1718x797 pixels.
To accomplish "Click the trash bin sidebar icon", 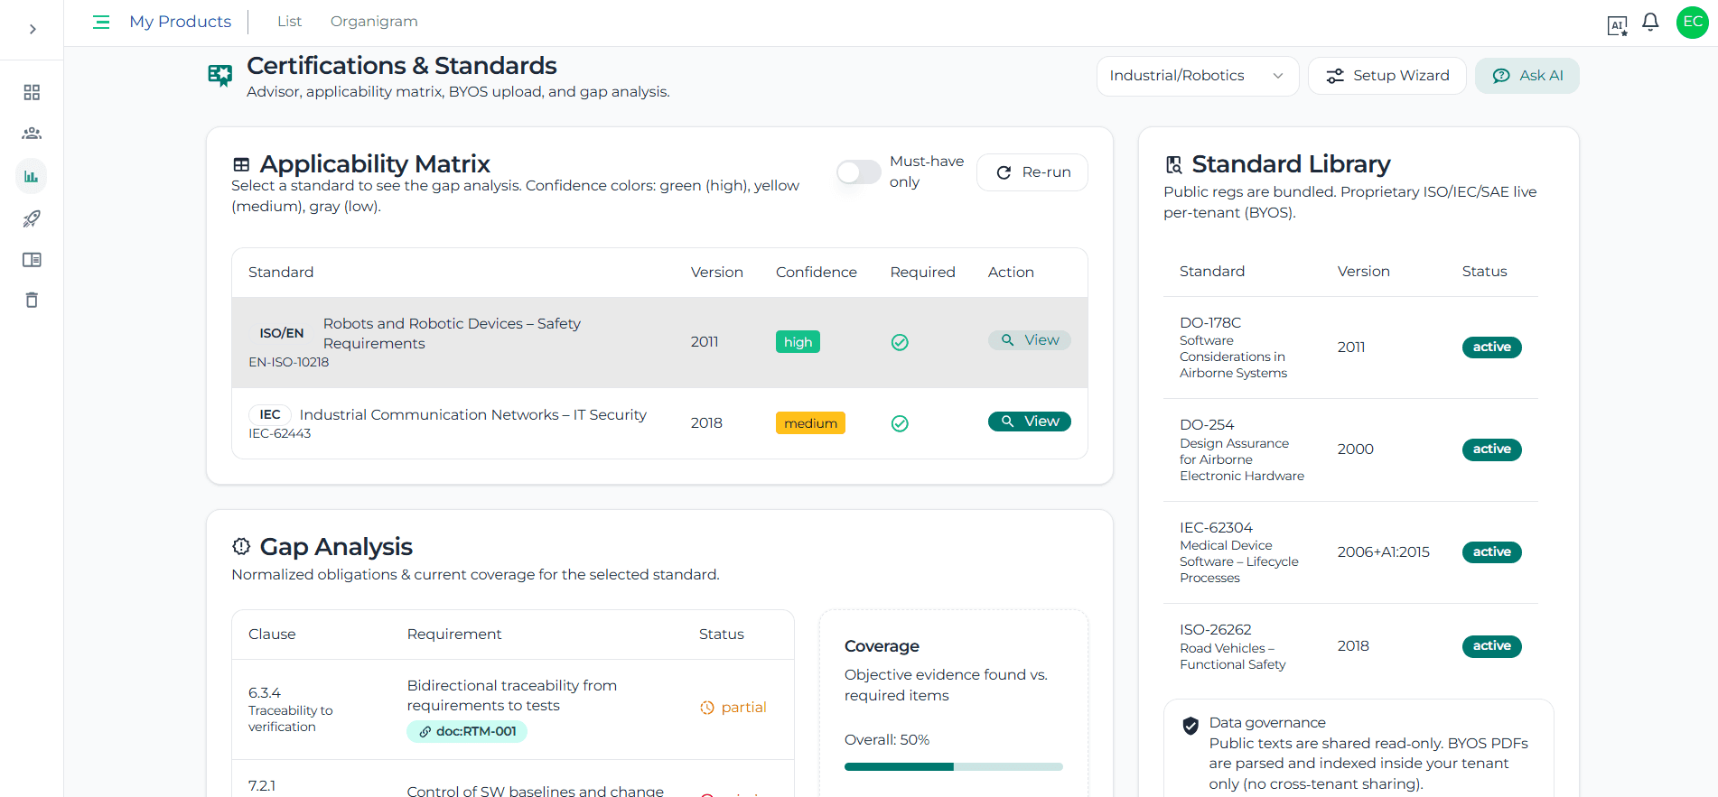I will click(32, 301).
